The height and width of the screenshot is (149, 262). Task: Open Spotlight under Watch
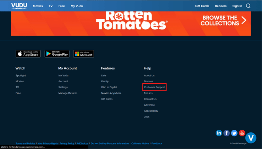click(21, 75)
